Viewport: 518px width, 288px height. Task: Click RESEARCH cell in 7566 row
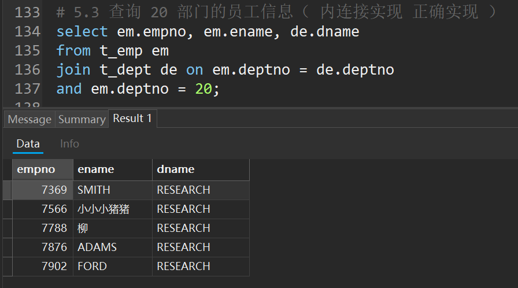[201, 209]
